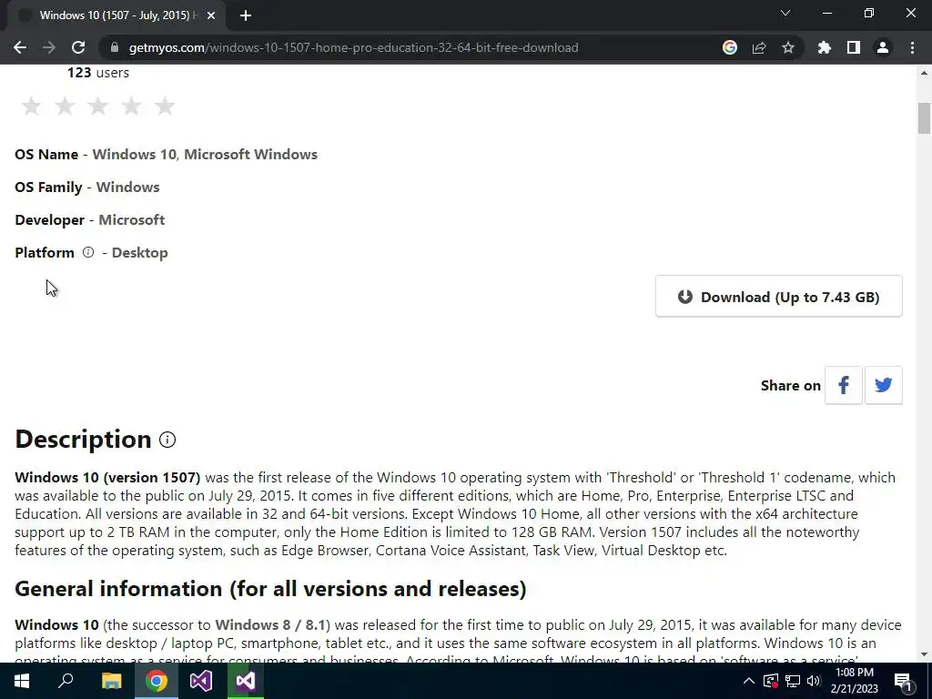932x699 pixels.
Task: Switch to Chrome in the taskbar
Action: [157, 681]
